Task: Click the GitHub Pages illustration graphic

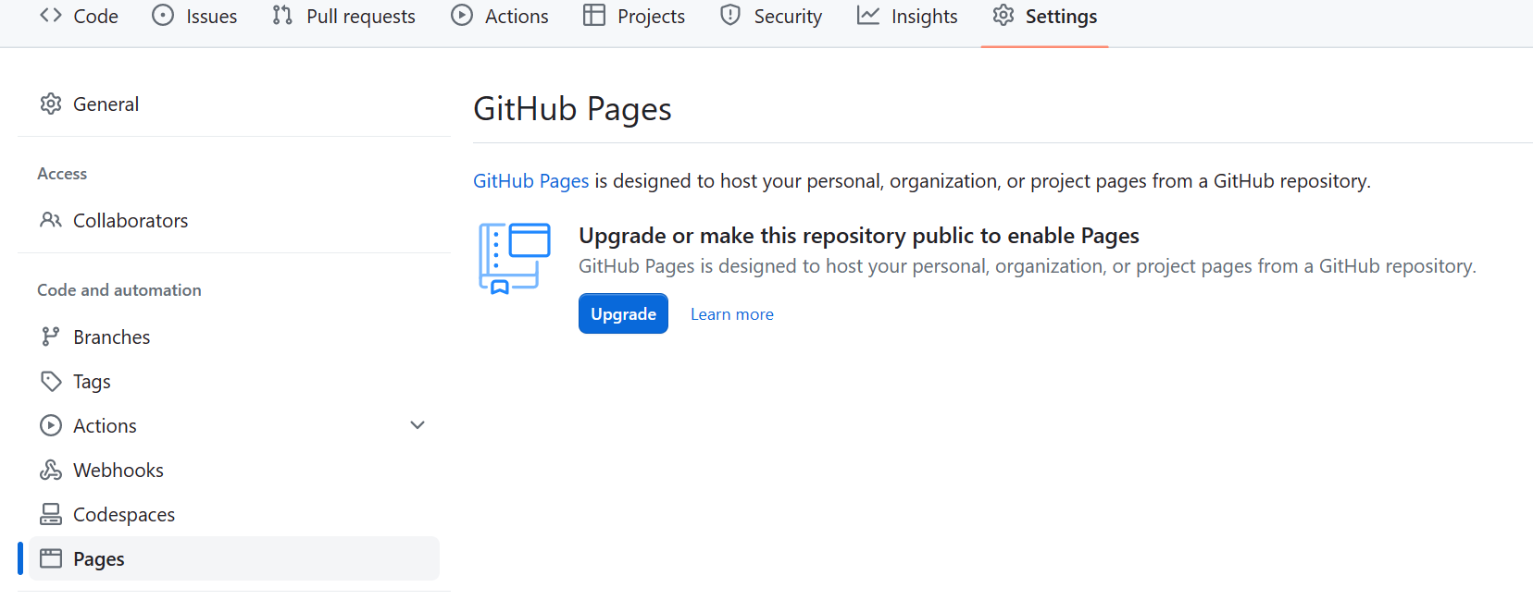Action: (x=514, y=259)
